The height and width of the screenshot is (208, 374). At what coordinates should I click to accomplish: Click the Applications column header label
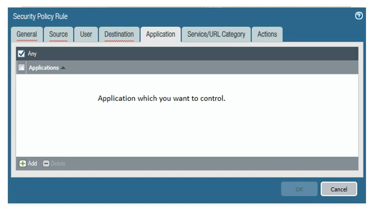tap(44, 68)
